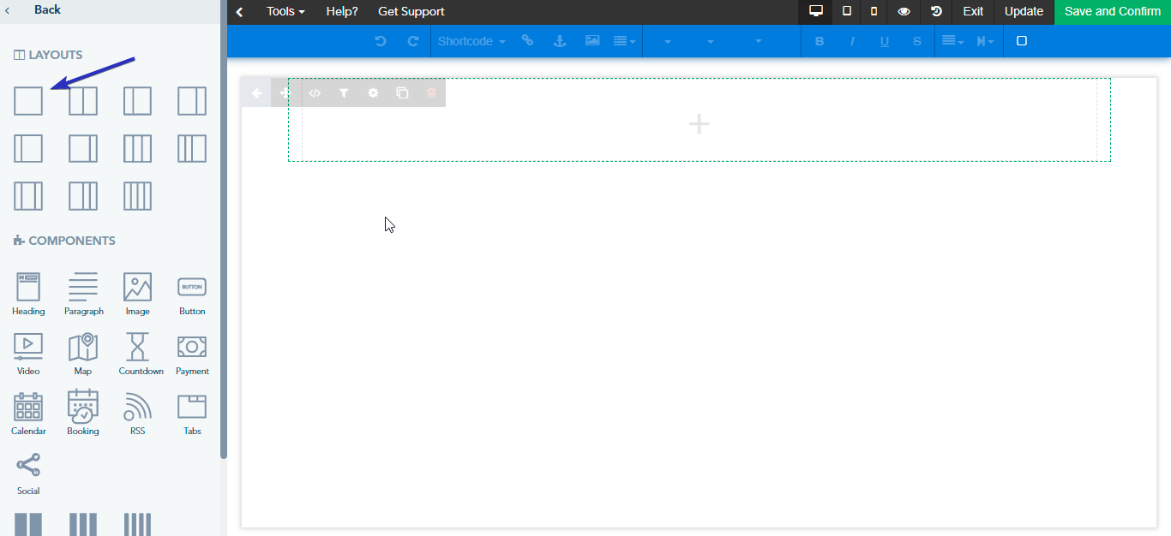Click the block's back arrow icon
This screenshot has height=536, width=1171.
(256, 93)
